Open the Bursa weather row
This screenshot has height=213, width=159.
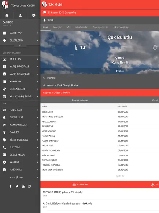pos(100,20)
